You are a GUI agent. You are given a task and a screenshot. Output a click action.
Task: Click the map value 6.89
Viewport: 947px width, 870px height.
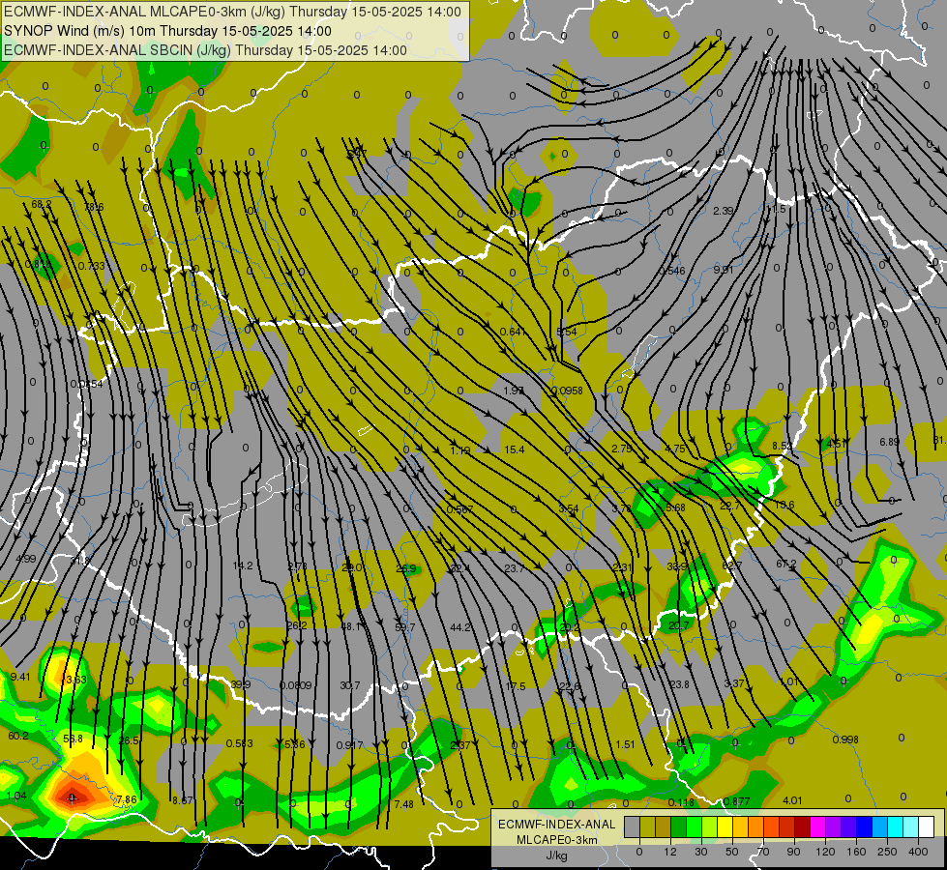[x=889, y=443]
